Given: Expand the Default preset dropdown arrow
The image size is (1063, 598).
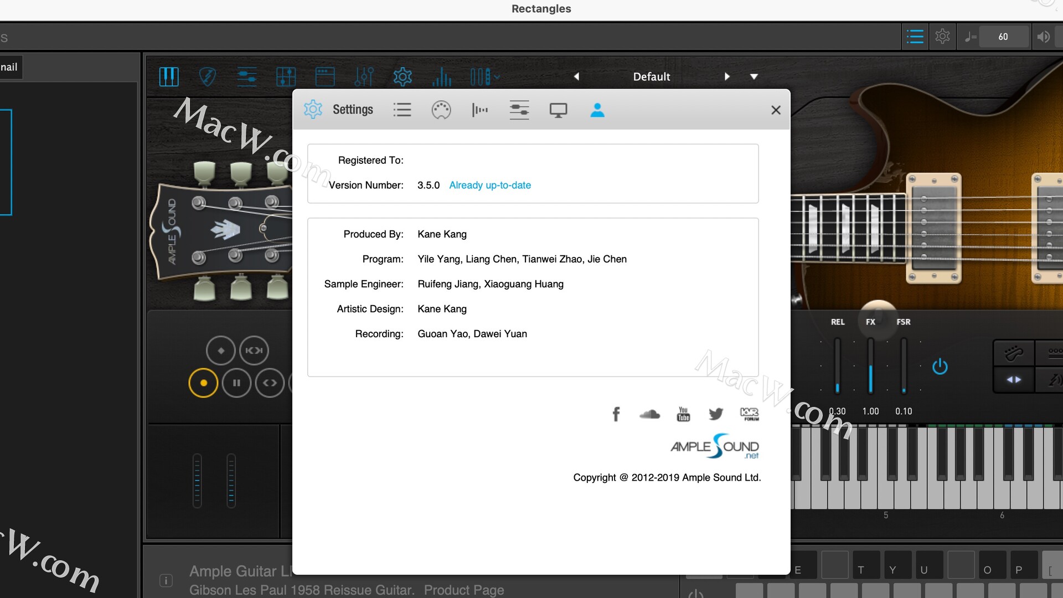Looking at the screenshot, I should pyautogui.click(x=754, y=76).
